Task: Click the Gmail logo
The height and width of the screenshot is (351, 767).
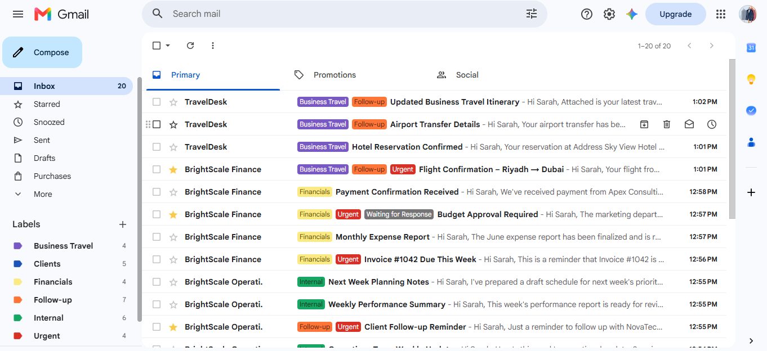Action: (x=61, y=14)
